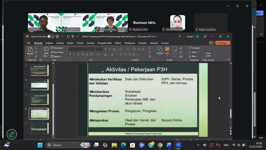This screenshot has width=266, height=150.
Task: Click the Slide Baru icon
Action: click(46, 49)
